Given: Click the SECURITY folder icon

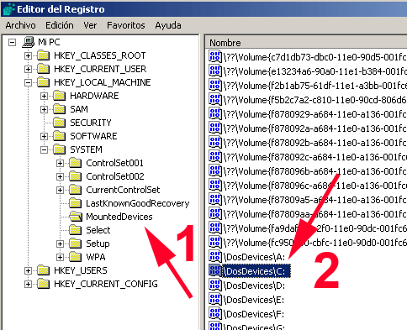Looking at the screenshot, I should (60, 123).
